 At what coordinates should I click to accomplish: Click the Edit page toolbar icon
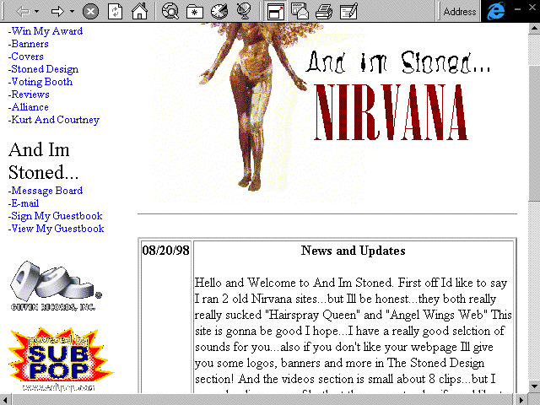348,11
